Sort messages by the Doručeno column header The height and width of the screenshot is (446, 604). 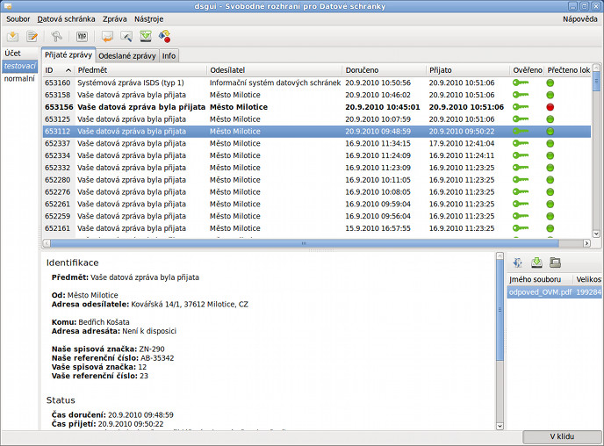point(383,69)
